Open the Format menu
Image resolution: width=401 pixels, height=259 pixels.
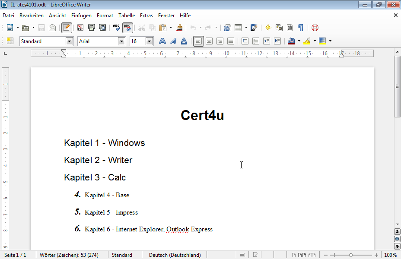(x=105, y=16)
